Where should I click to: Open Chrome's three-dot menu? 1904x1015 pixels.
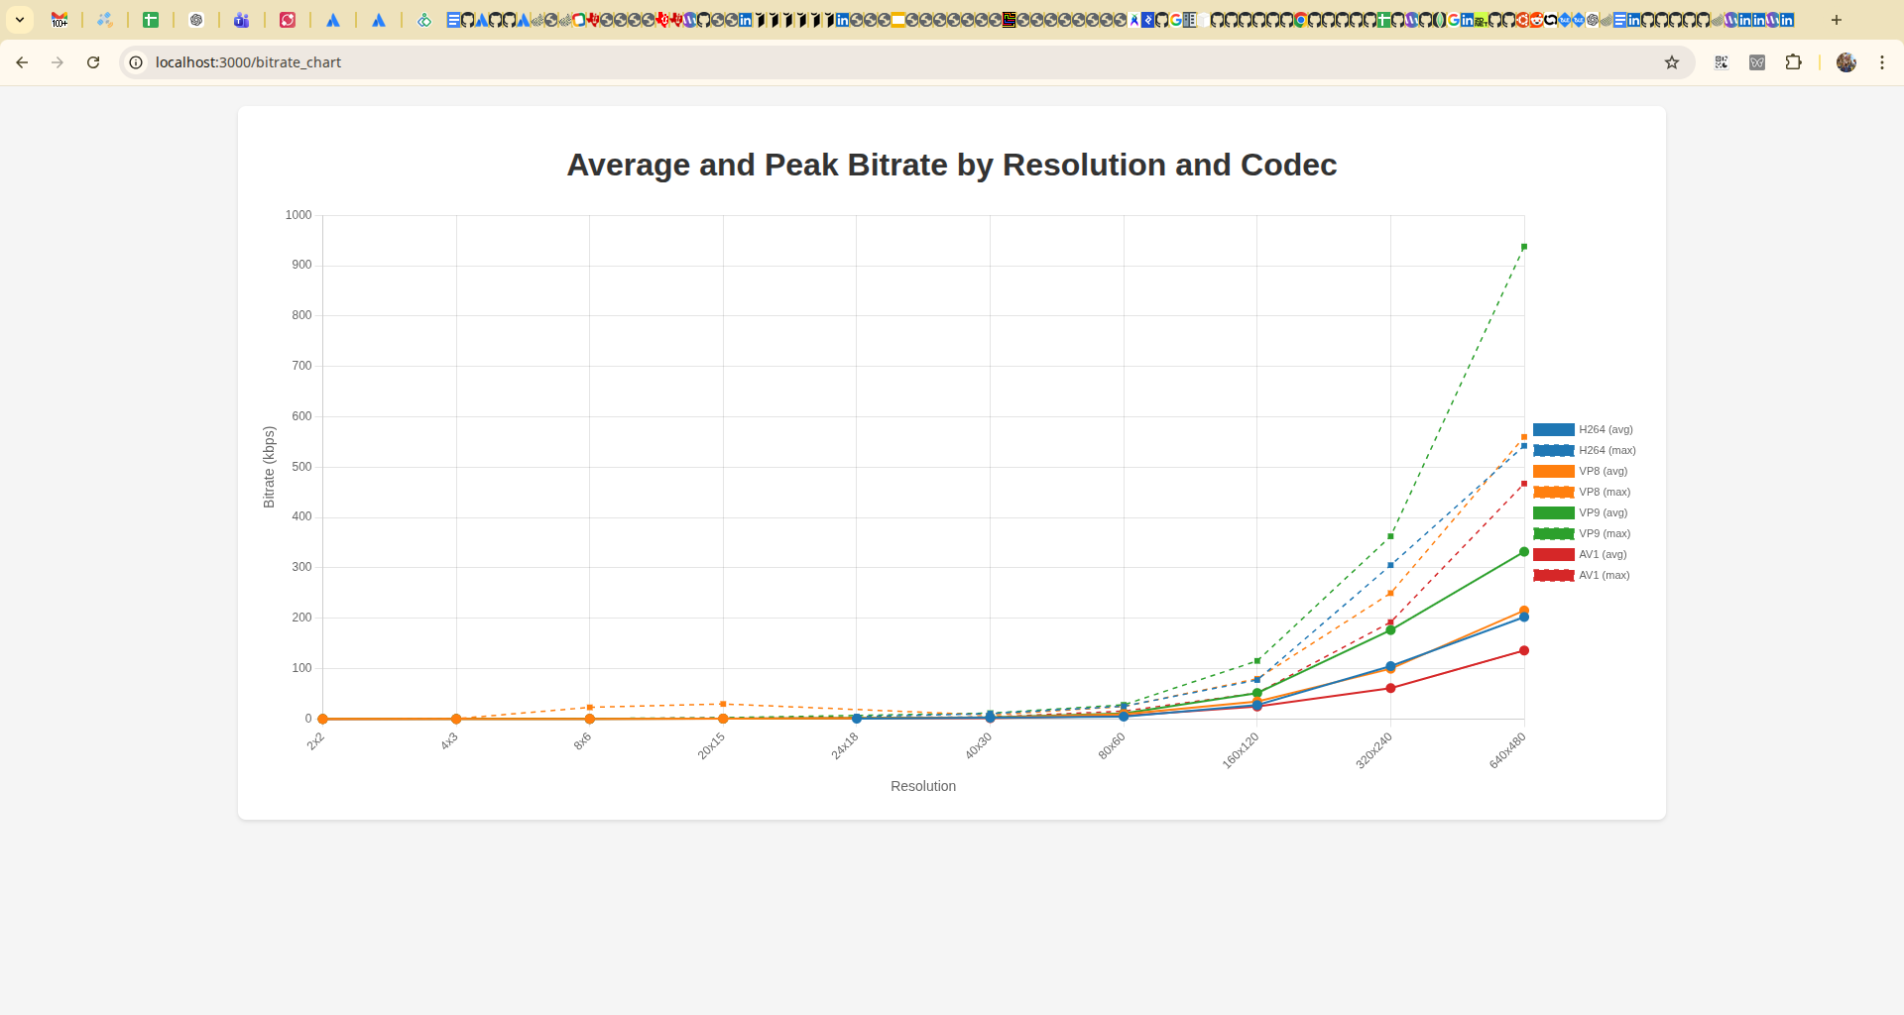coord(1882,62)
